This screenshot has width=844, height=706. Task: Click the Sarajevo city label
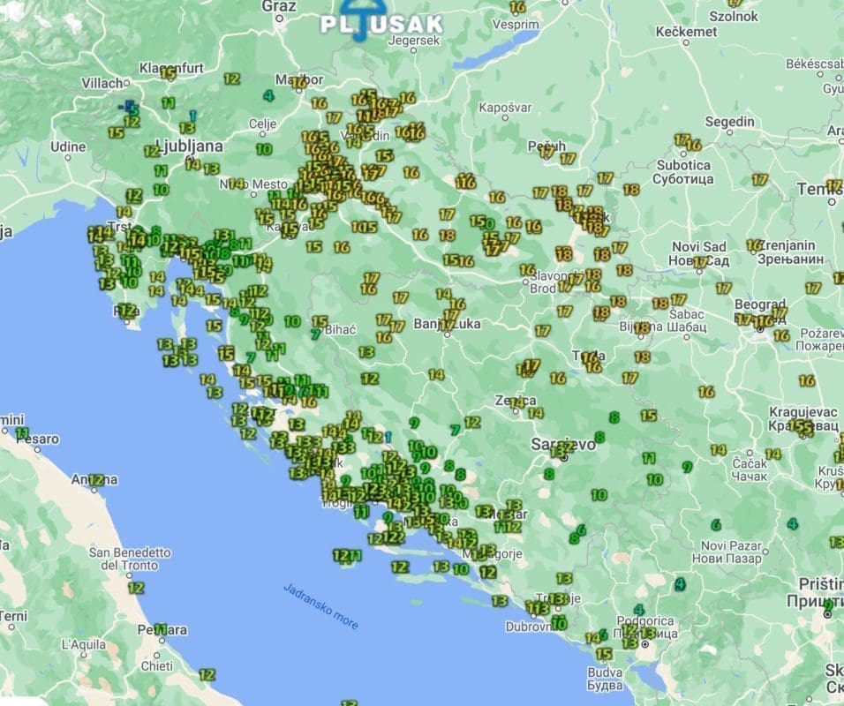(563, 444)
